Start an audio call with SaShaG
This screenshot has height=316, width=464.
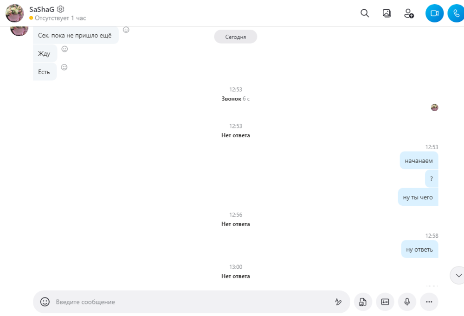[x=456, y=13]
